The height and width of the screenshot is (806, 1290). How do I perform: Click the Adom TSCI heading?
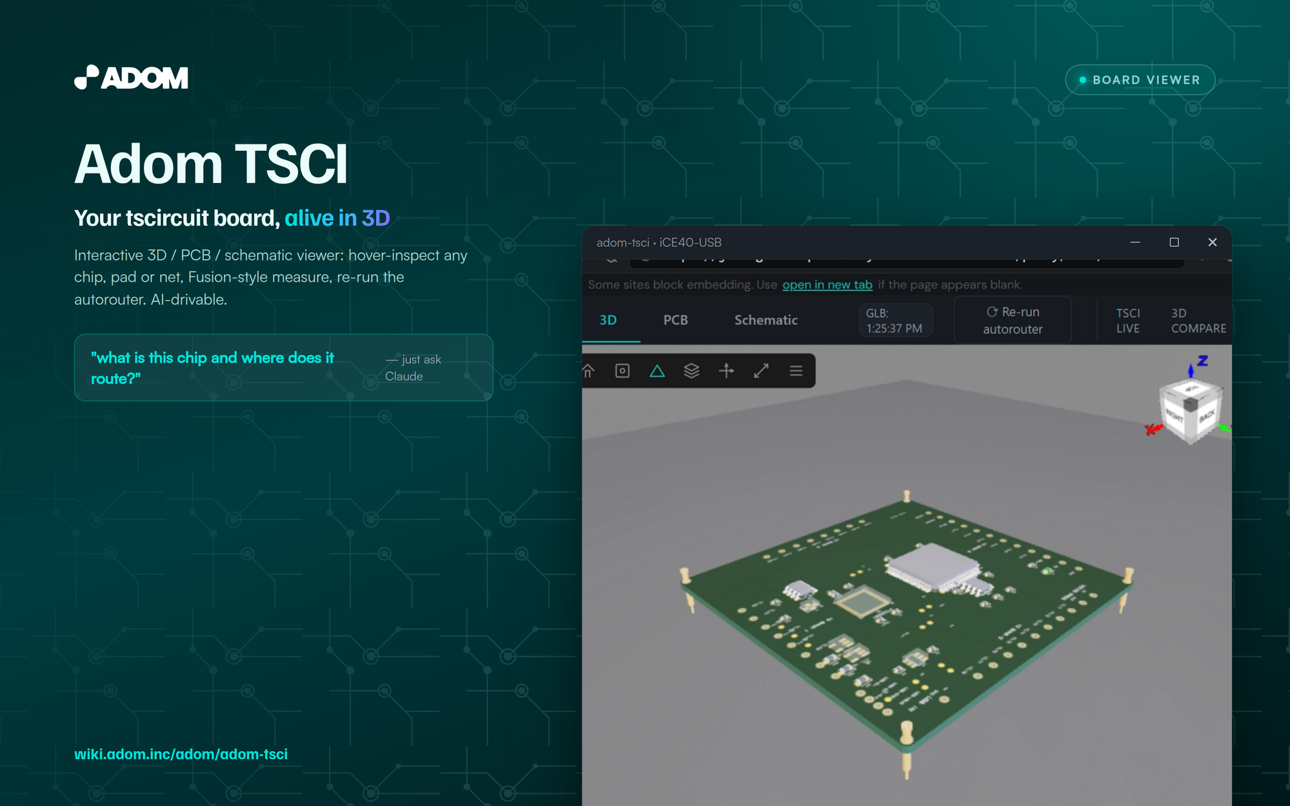pos(211,164)
